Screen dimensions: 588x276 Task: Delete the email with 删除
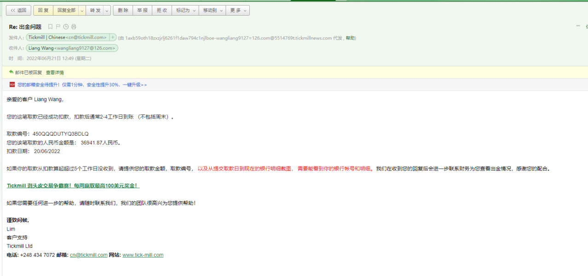click(123, 10)
